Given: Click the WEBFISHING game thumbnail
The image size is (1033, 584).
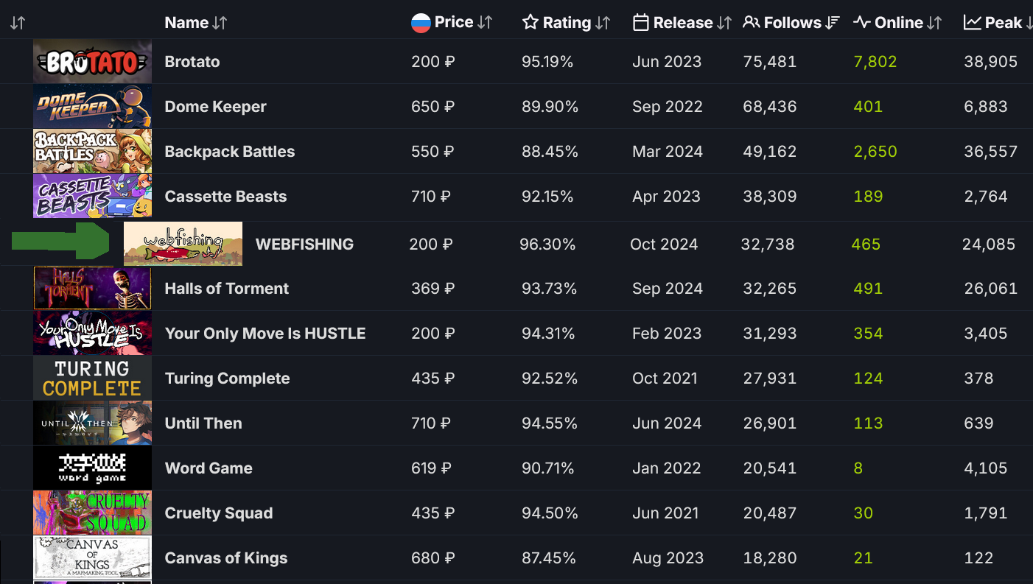Looking at the screenshot, I should [183, 244].
